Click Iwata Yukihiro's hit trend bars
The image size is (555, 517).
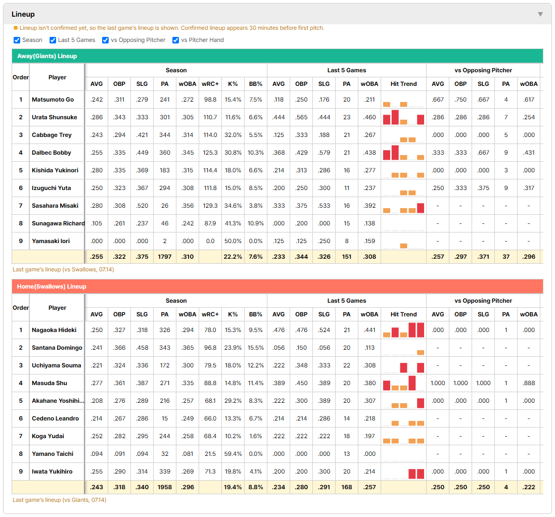point(403,472)
